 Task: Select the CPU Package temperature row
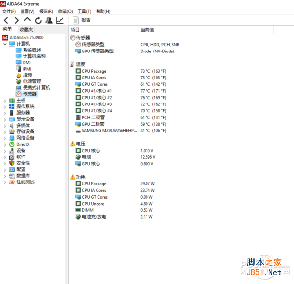coord(121,71)
